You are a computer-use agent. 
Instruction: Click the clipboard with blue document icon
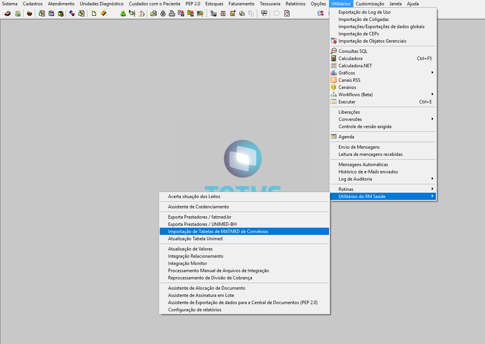coord(51,14)
